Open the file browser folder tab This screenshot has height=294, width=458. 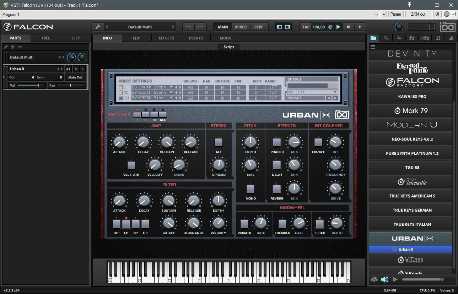tap(373, 38)
